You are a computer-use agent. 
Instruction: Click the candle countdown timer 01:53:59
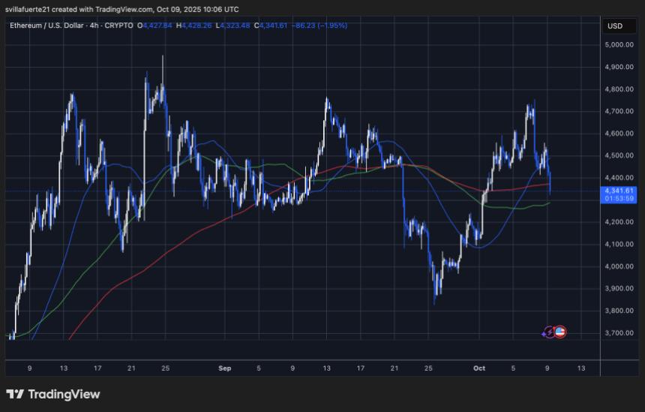point(619,199)
